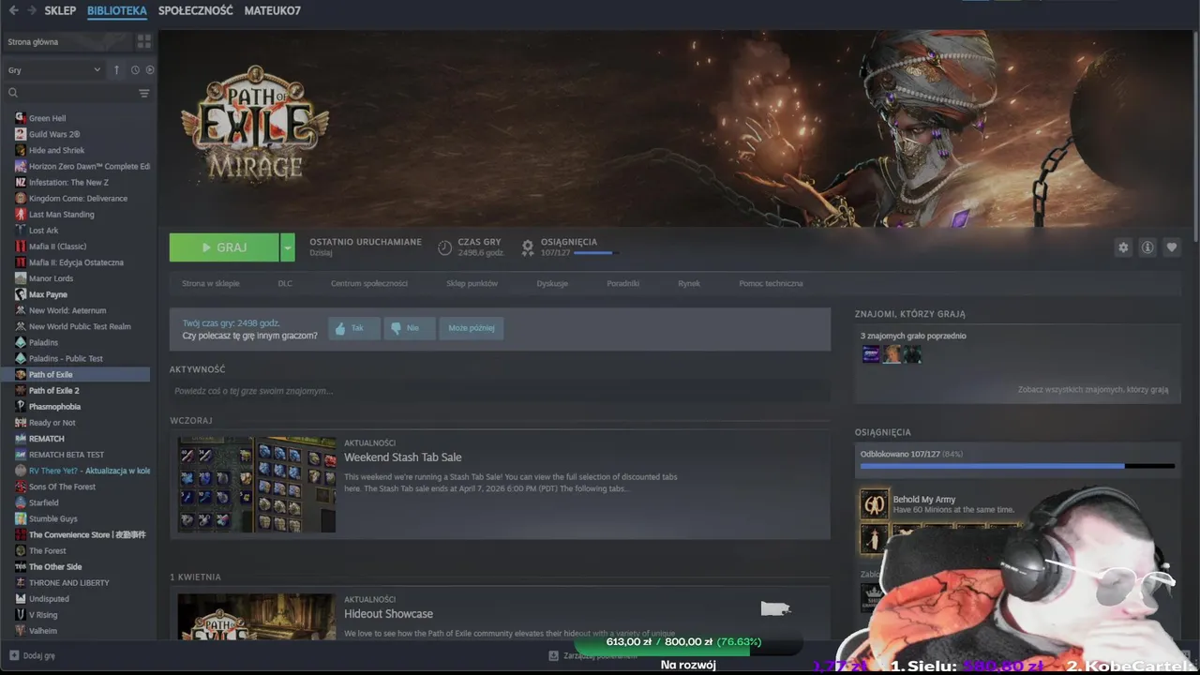Click the ready-to-play filter icon
This screenshot has height=675, width=1200.
pos(150,69)
